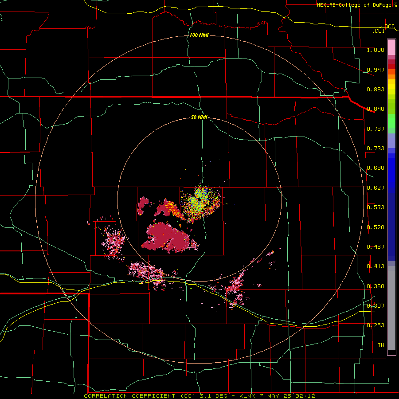Click the KLNX radar site center dot
The height and width of the screenshot is (399, 399).
pos(199,199)
